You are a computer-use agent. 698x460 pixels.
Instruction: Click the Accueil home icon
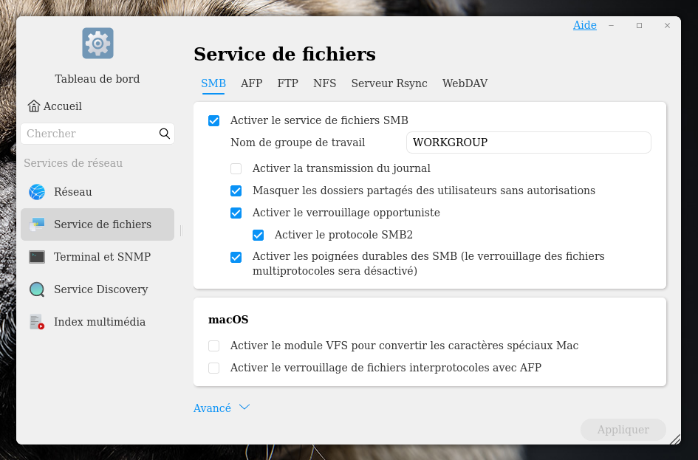pyautogui.click(x=34, y=106)
